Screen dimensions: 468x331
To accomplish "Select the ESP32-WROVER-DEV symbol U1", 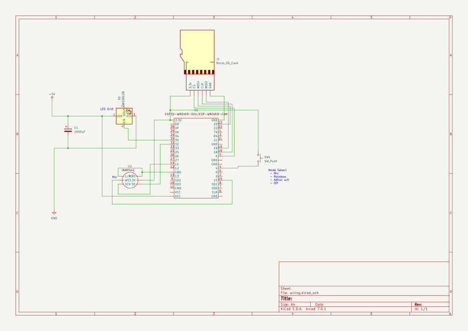I will pyautogui.click(x=197, y=158).
